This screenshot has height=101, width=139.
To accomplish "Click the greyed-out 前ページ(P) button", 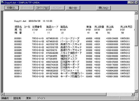I will pos(27,8).
